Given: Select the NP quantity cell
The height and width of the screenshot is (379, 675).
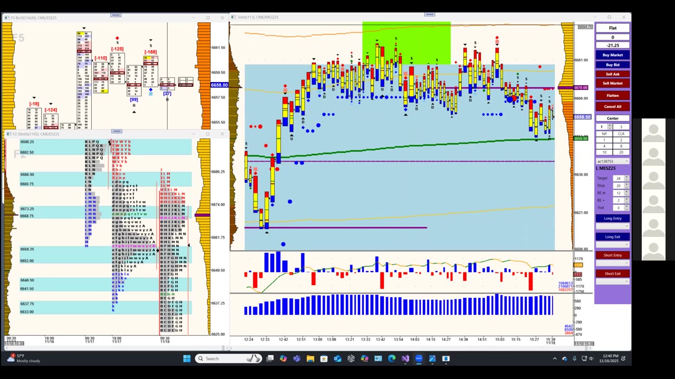Looking at the screenshot, I should (x=604, y=134).
